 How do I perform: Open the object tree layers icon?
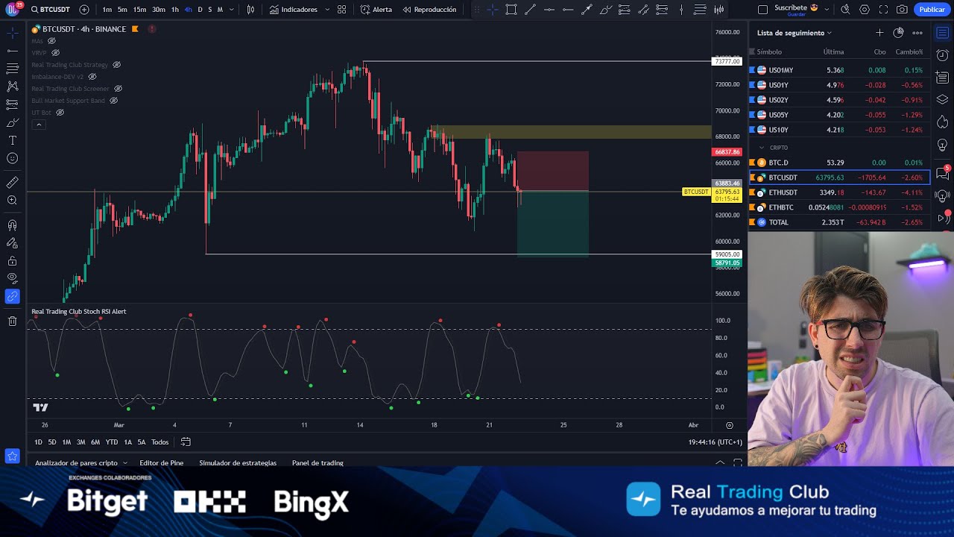tap(943, 100)
